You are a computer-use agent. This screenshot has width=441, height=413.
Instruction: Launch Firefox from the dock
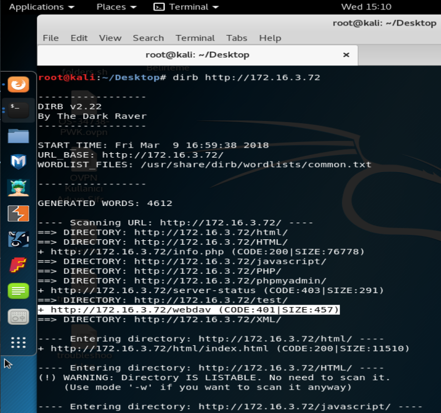(18, 84)
